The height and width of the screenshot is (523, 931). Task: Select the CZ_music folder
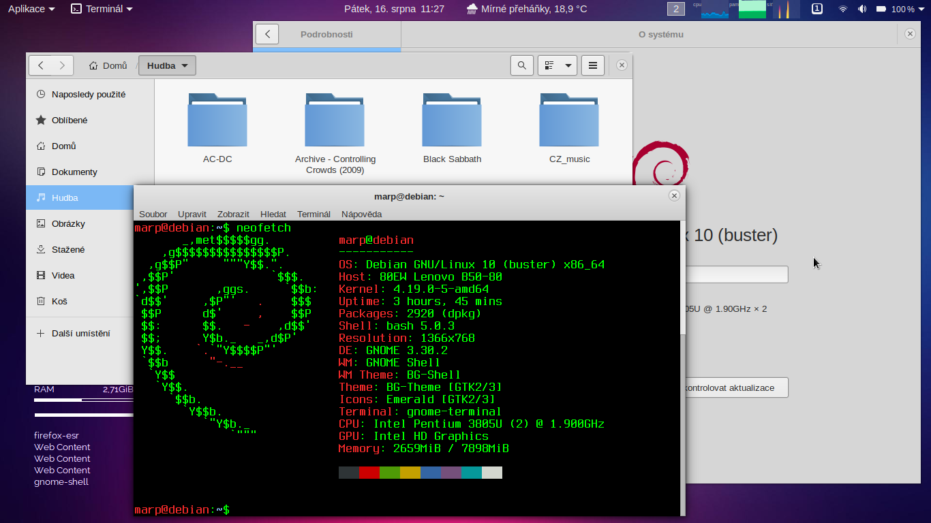[x=569, y=120]
